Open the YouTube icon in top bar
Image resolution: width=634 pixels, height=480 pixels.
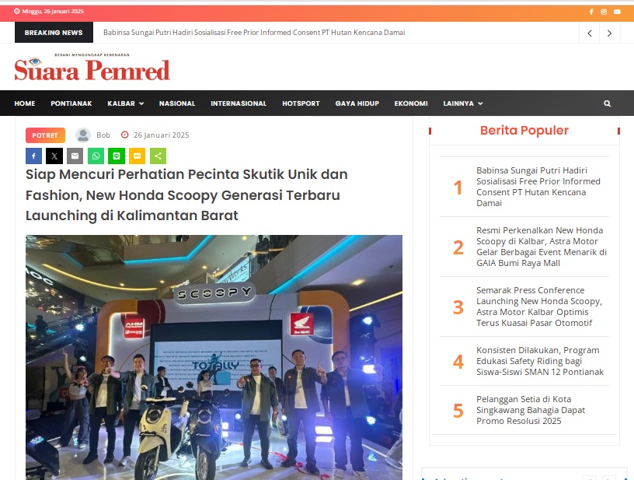(617, 12)
